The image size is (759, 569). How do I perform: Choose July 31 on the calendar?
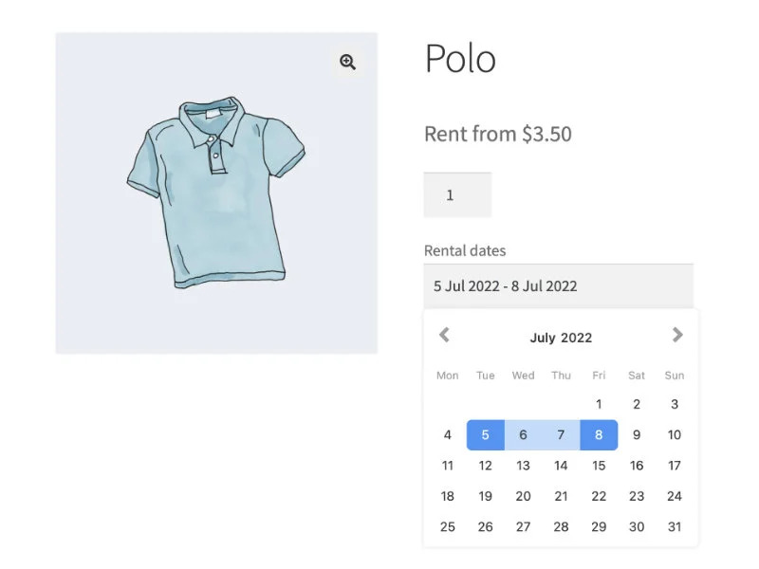[675, 526]
